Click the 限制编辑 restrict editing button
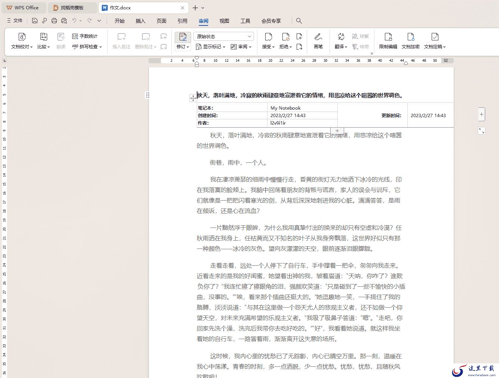 (388, 41)
